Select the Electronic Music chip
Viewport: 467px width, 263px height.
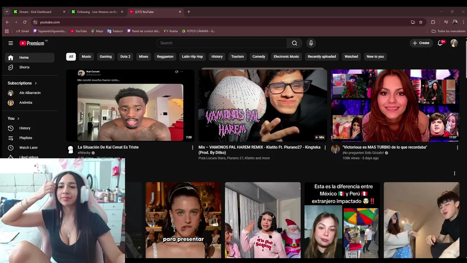pos(286,57)
